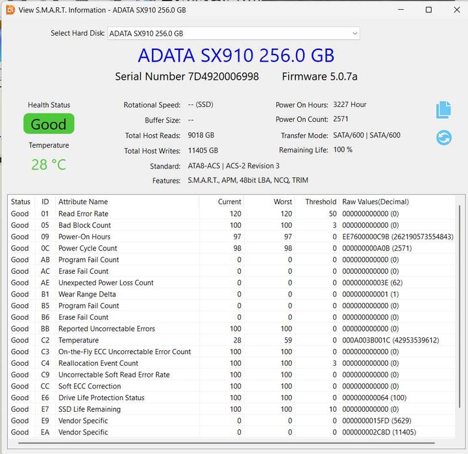Screen dimensions: 468x454
Task: Select the EA Vendor Specific row
Action: (232, 432)
